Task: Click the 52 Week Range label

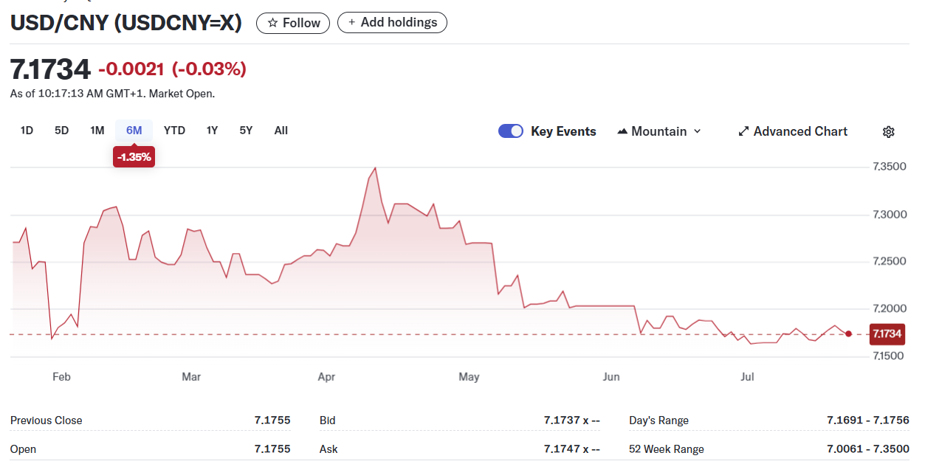Action: click(x=667, y=449)
